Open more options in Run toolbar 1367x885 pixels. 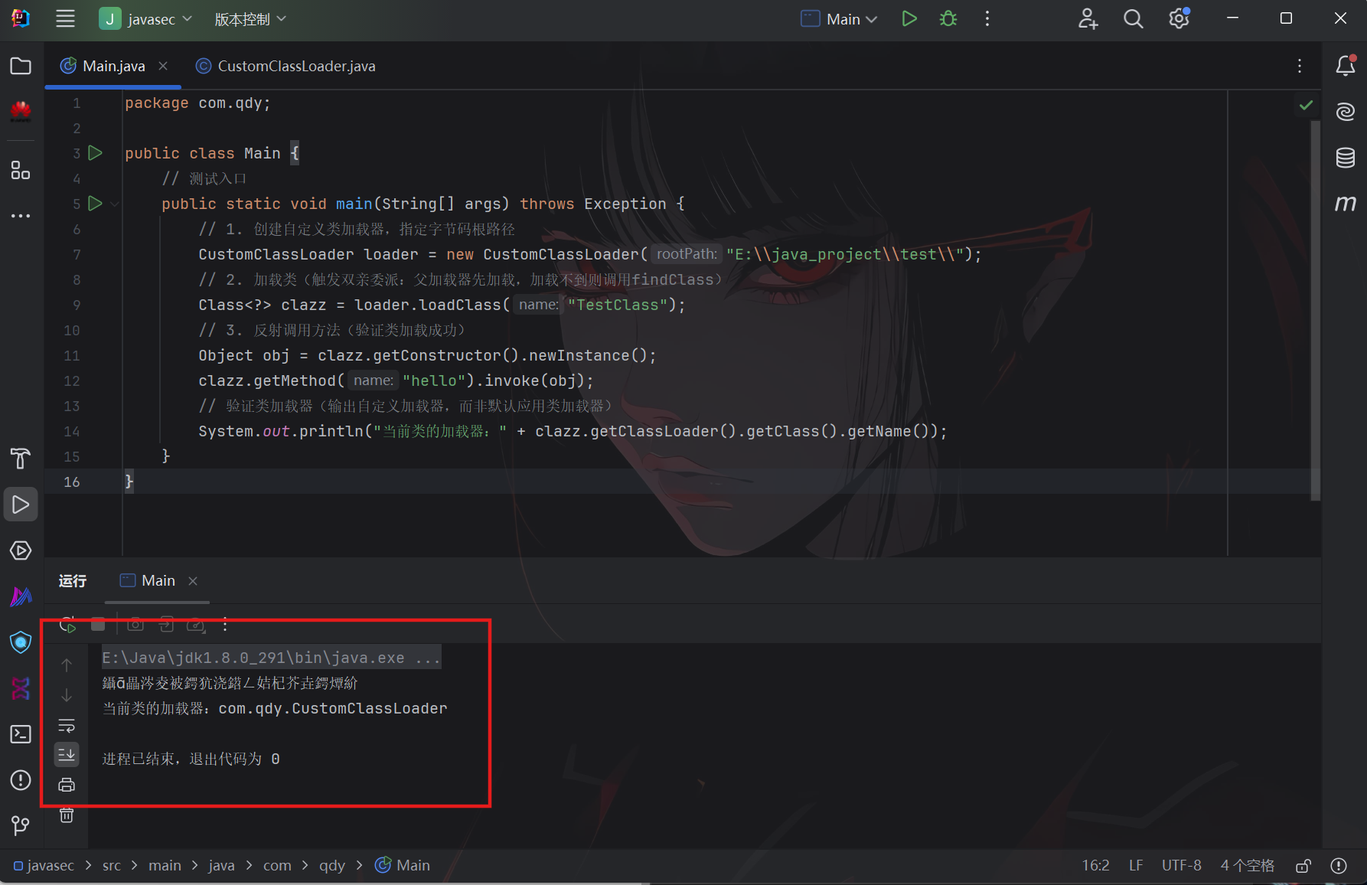tap(225, 625)
